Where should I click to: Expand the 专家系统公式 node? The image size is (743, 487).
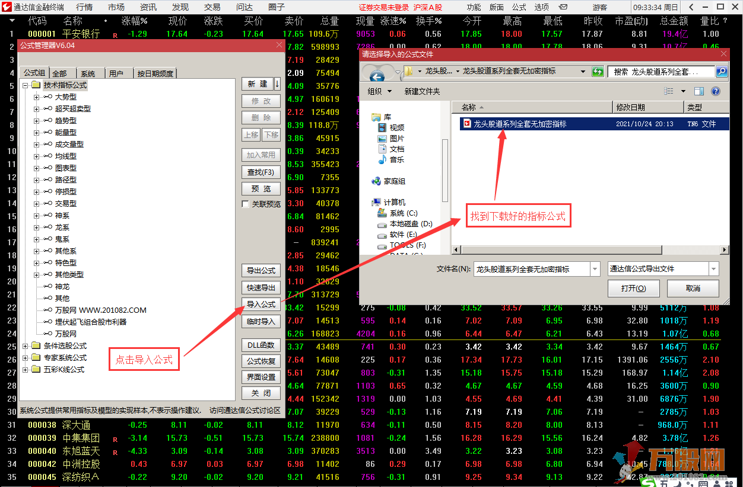26,358
